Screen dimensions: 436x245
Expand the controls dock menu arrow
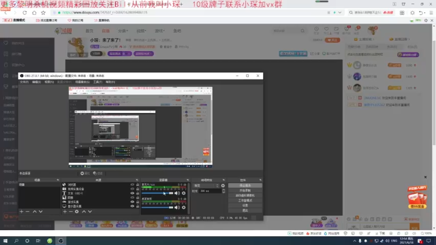click(x=260, y=180)
